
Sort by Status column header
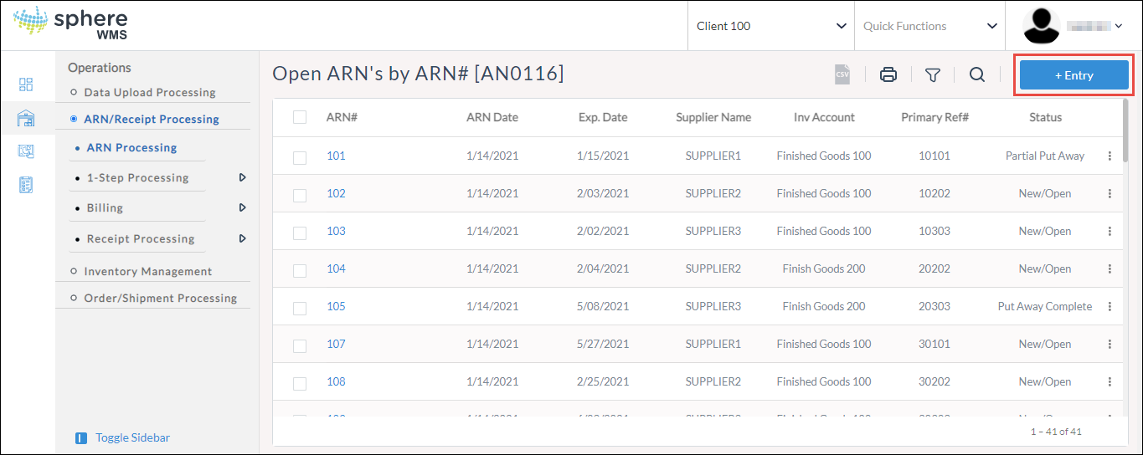1045,117
